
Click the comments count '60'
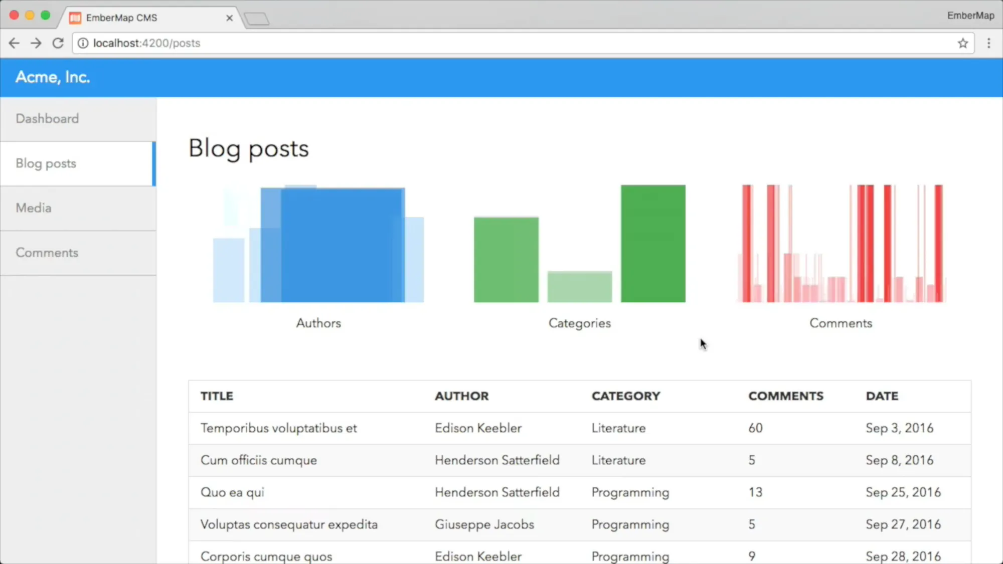[x=755, y=428]
